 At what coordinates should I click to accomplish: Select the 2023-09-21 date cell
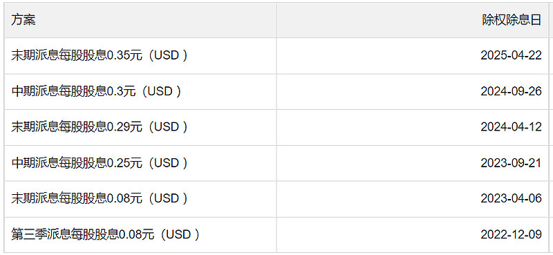point(413,163)
